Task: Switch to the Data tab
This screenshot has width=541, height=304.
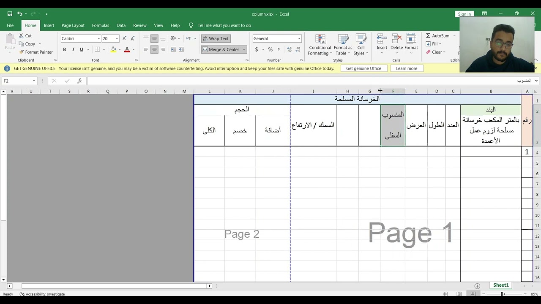Action: point(121,25)
